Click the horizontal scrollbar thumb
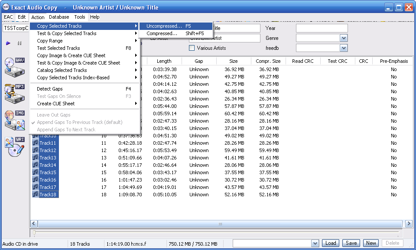The image size is (416, 250). (220, 224)
